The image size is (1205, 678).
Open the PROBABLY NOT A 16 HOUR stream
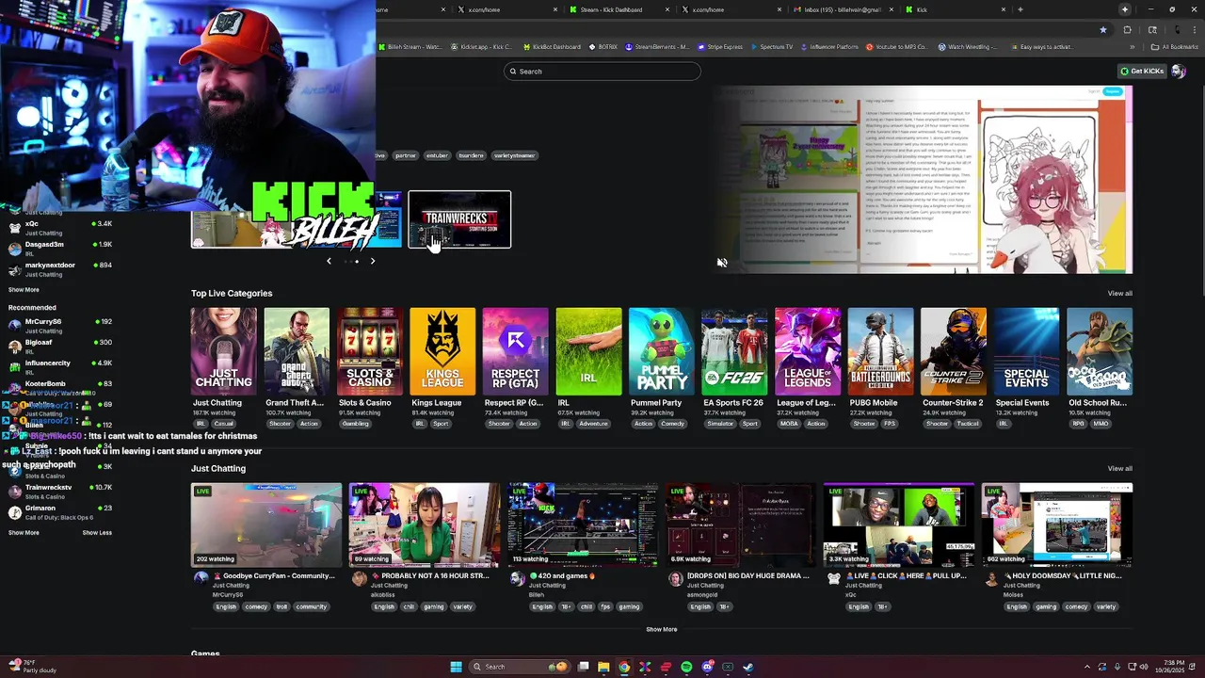point(425,525)
